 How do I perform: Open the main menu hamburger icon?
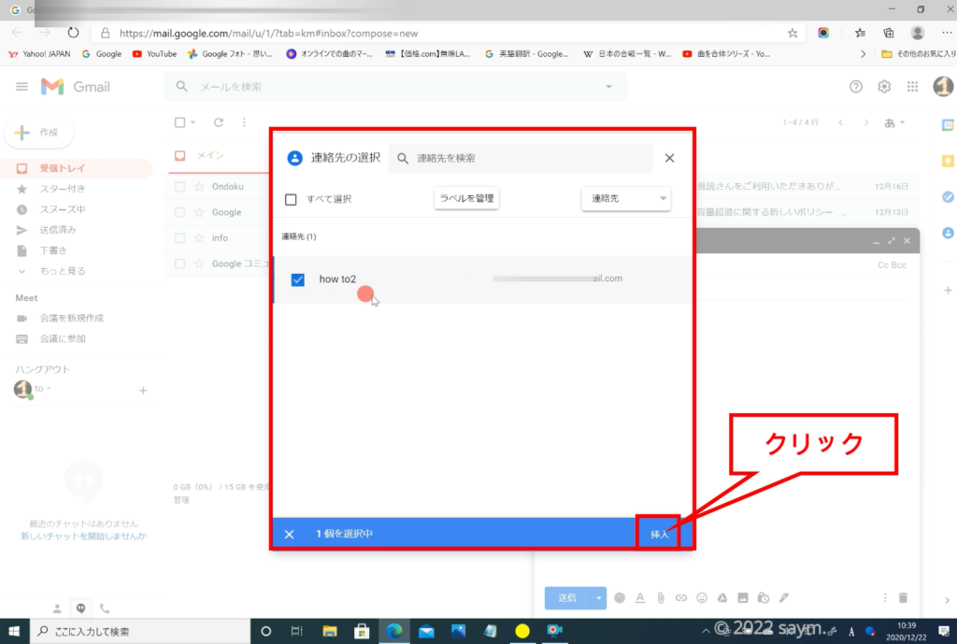click(x=22, y=87)
